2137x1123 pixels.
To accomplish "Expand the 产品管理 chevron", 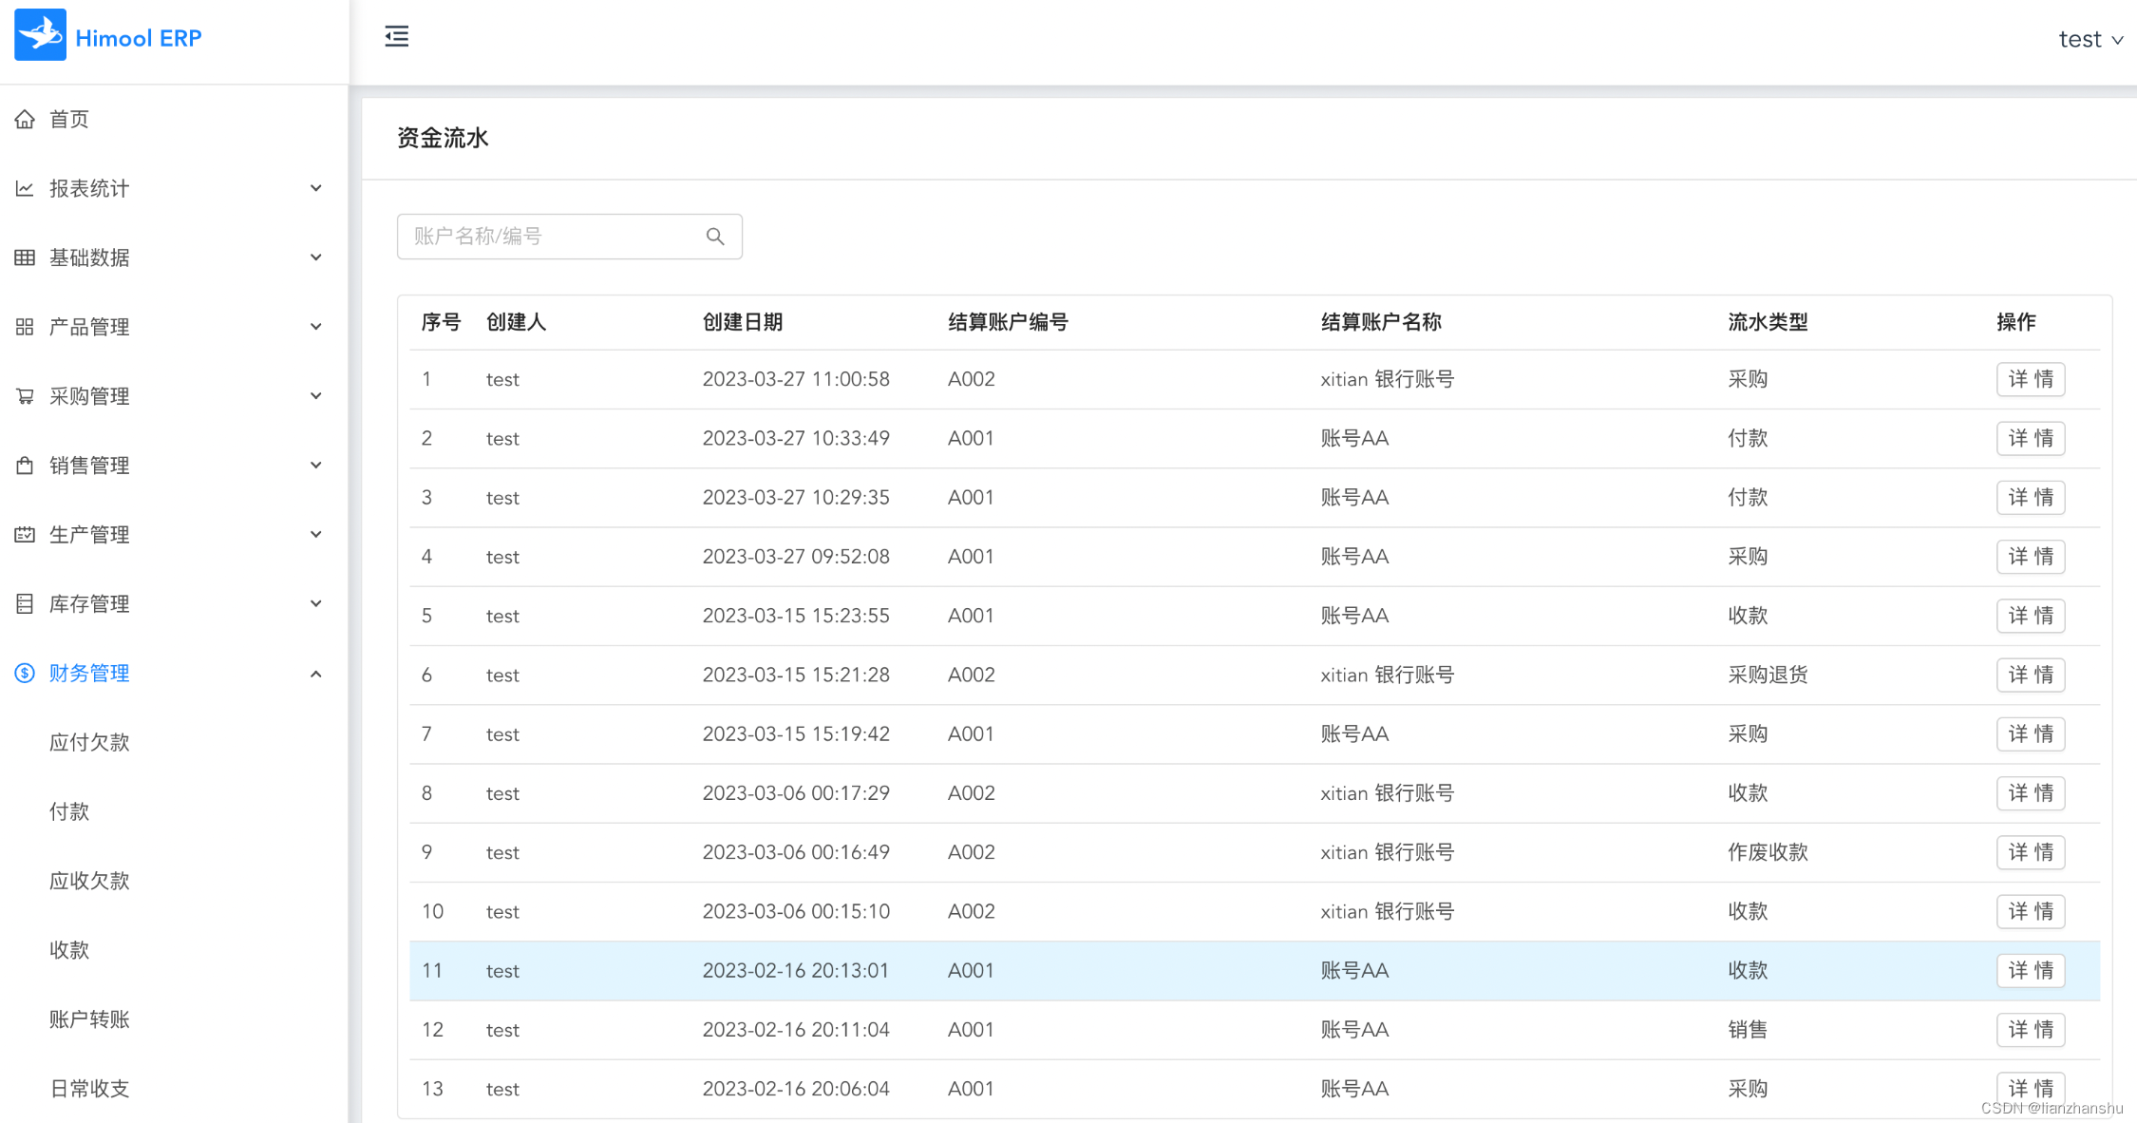I will point(316,327).
